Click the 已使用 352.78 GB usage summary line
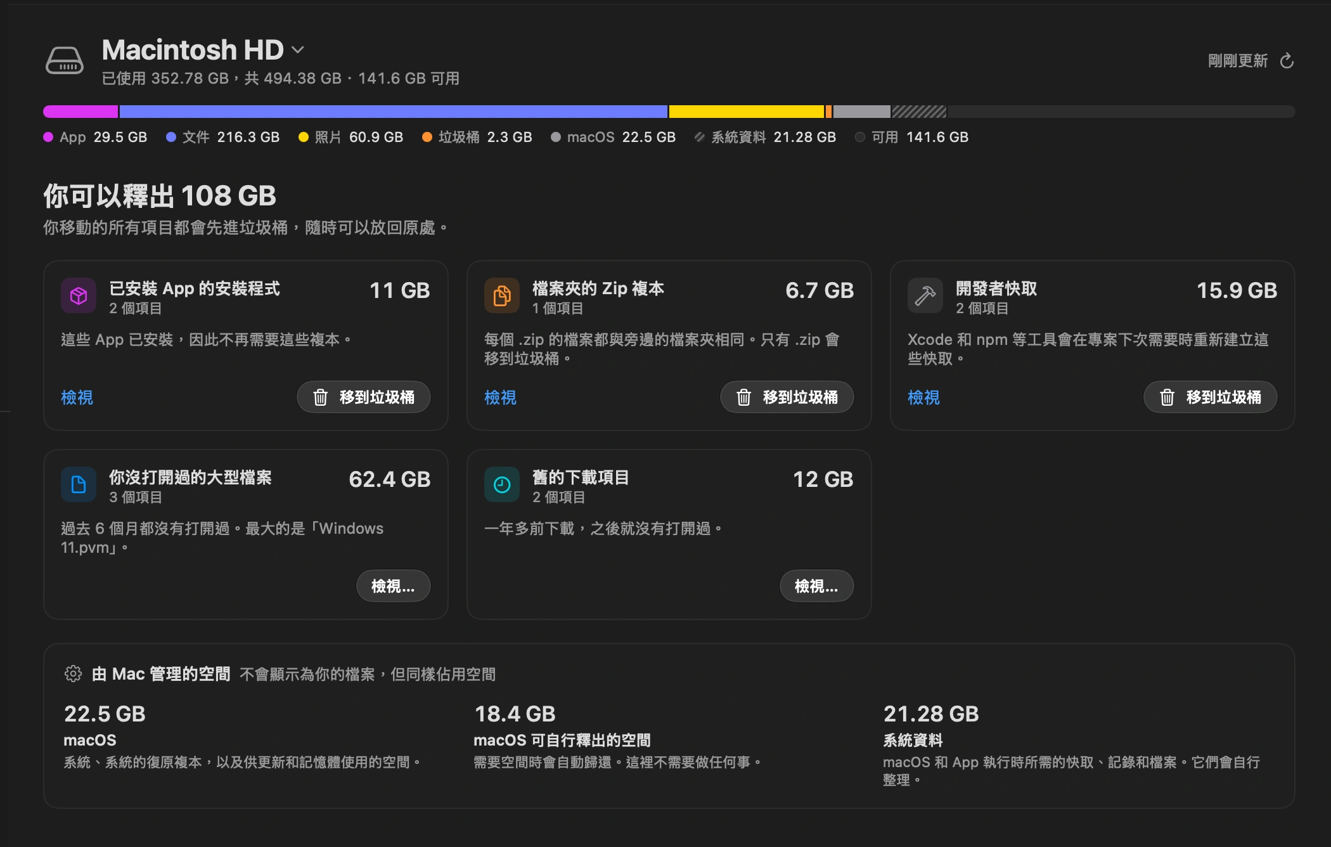 pyautogui.click(x=281, y=79)
